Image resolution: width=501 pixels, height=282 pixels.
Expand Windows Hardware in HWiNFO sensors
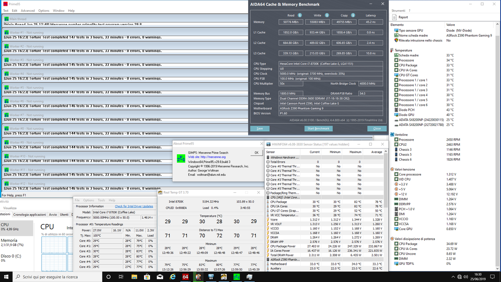(x=268, y=157)
